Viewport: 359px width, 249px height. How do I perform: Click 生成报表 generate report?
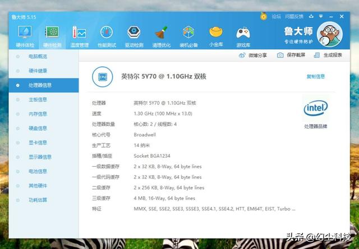click(328, 55)
